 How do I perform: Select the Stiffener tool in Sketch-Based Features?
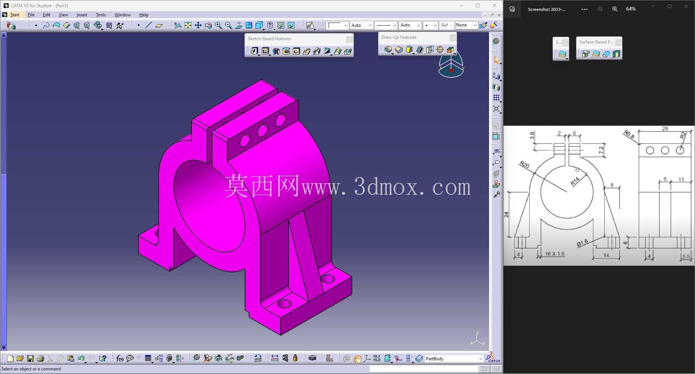327,51
